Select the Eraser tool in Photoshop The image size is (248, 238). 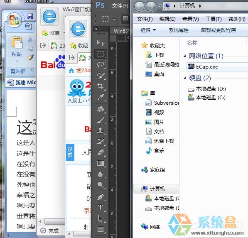click(x=101, y=152)
